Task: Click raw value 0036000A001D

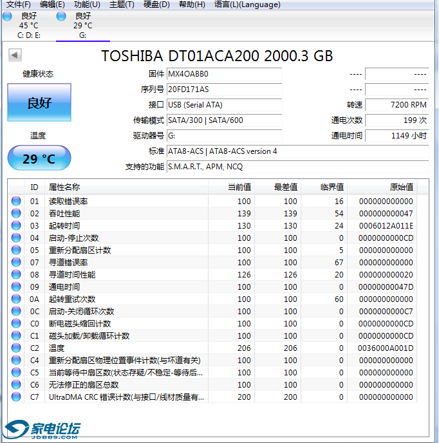Action: [x=386, y=348]
